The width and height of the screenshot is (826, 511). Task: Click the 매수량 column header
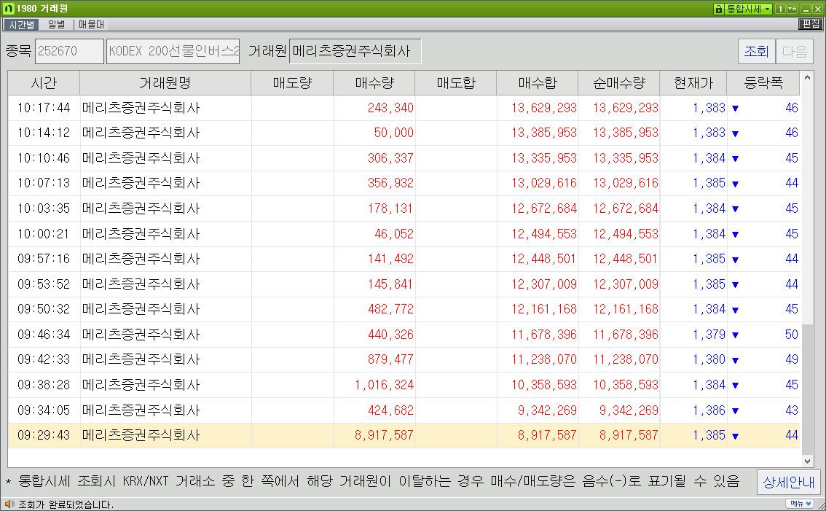[x=374, y=83]
